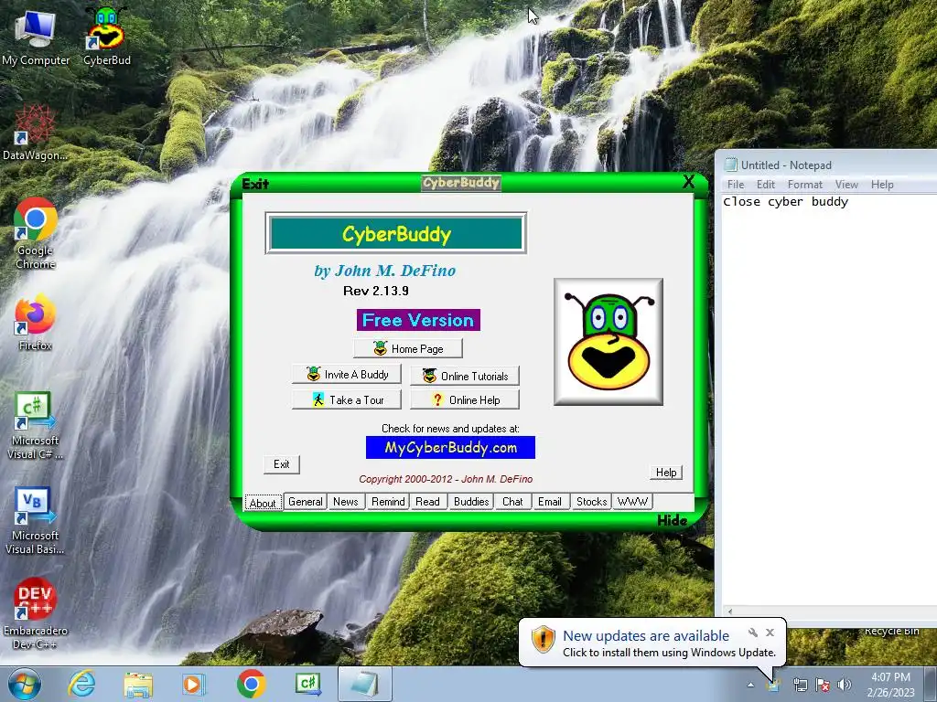Open Action Center flag icon
Viewport: 937px width, 702px height.
[x=823, y=685]
